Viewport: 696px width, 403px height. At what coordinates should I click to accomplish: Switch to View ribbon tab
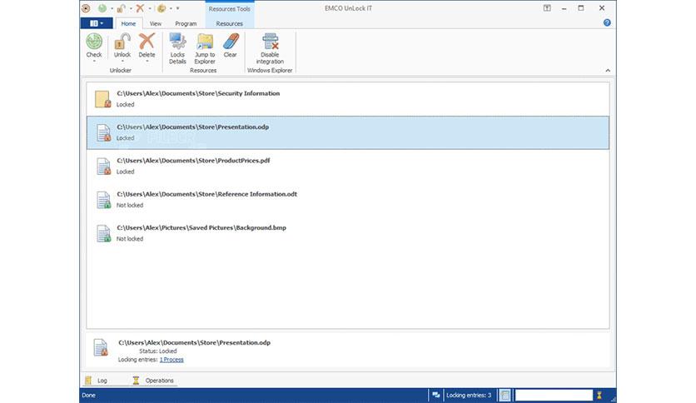point(156,23)
